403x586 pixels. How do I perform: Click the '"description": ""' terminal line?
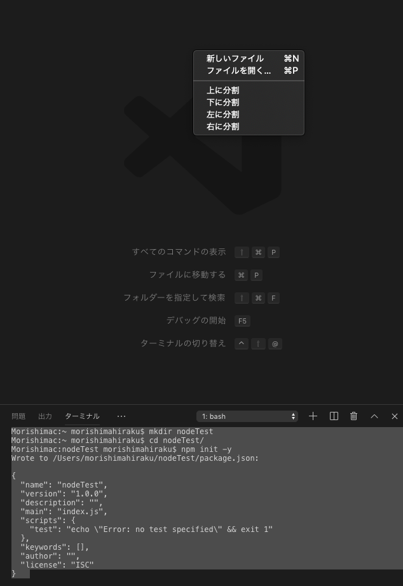(62, 503)
